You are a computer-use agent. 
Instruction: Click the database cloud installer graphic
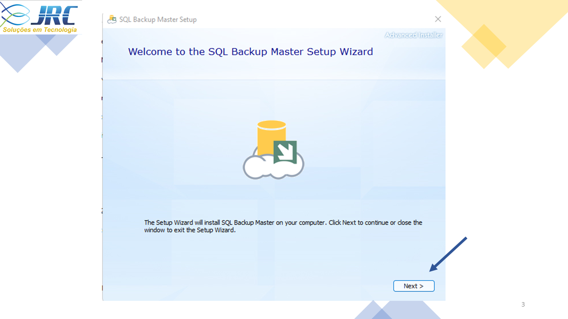coord(273,150)
